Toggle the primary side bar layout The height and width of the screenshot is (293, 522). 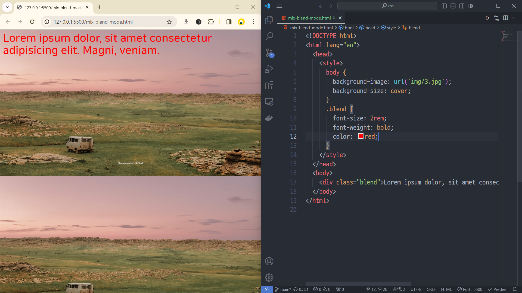444,6
